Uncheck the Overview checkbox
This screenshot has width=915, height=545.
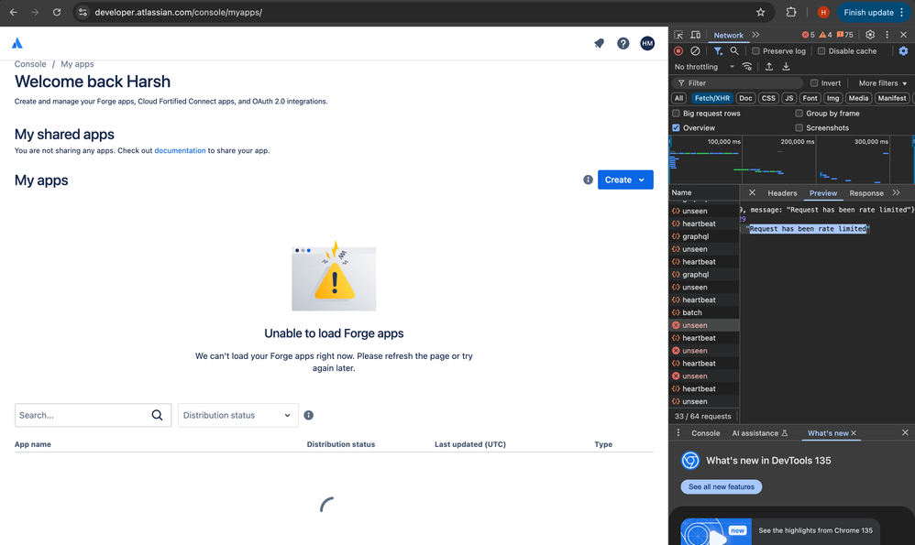click(x=677, y=127)
